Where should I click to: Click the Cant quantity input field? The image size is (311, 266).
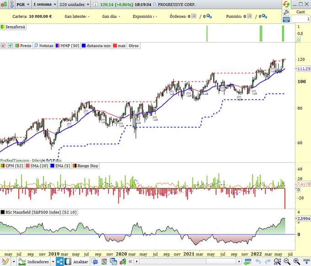300,19
